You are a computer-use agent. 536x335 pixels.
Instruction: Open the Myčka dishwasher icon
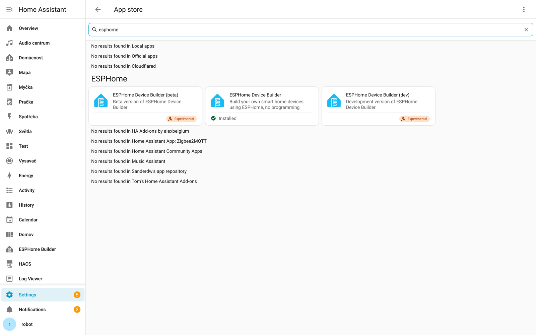[x=9, y=87]
